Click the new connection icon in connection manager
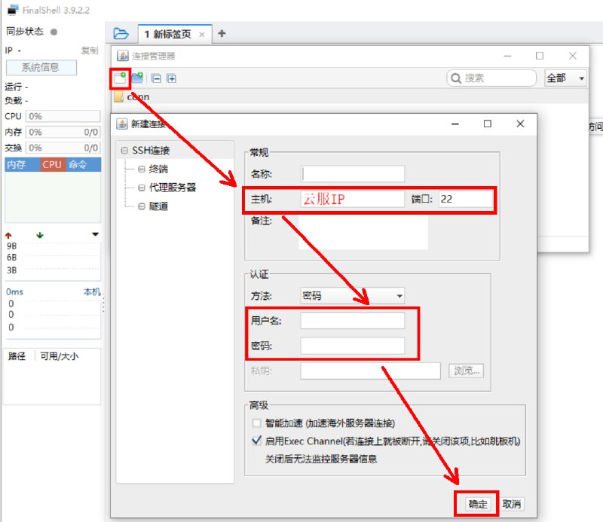The width and height of the screenshot is (603, 522). click(119, 78)
